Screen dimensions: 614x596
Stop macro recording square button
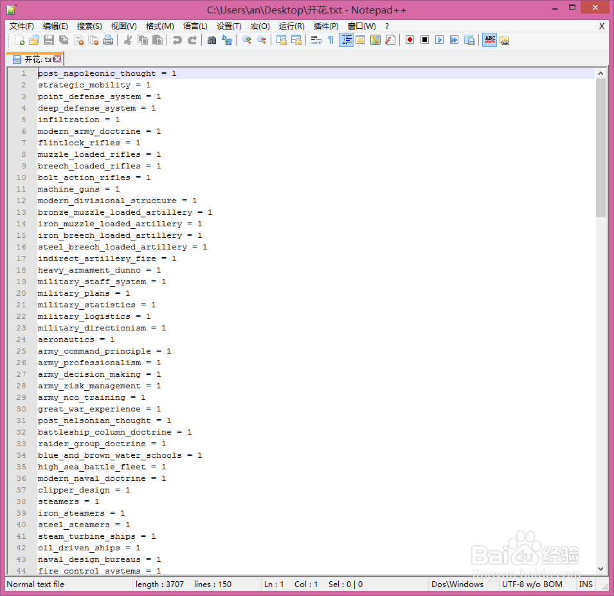tap(424, 40)
